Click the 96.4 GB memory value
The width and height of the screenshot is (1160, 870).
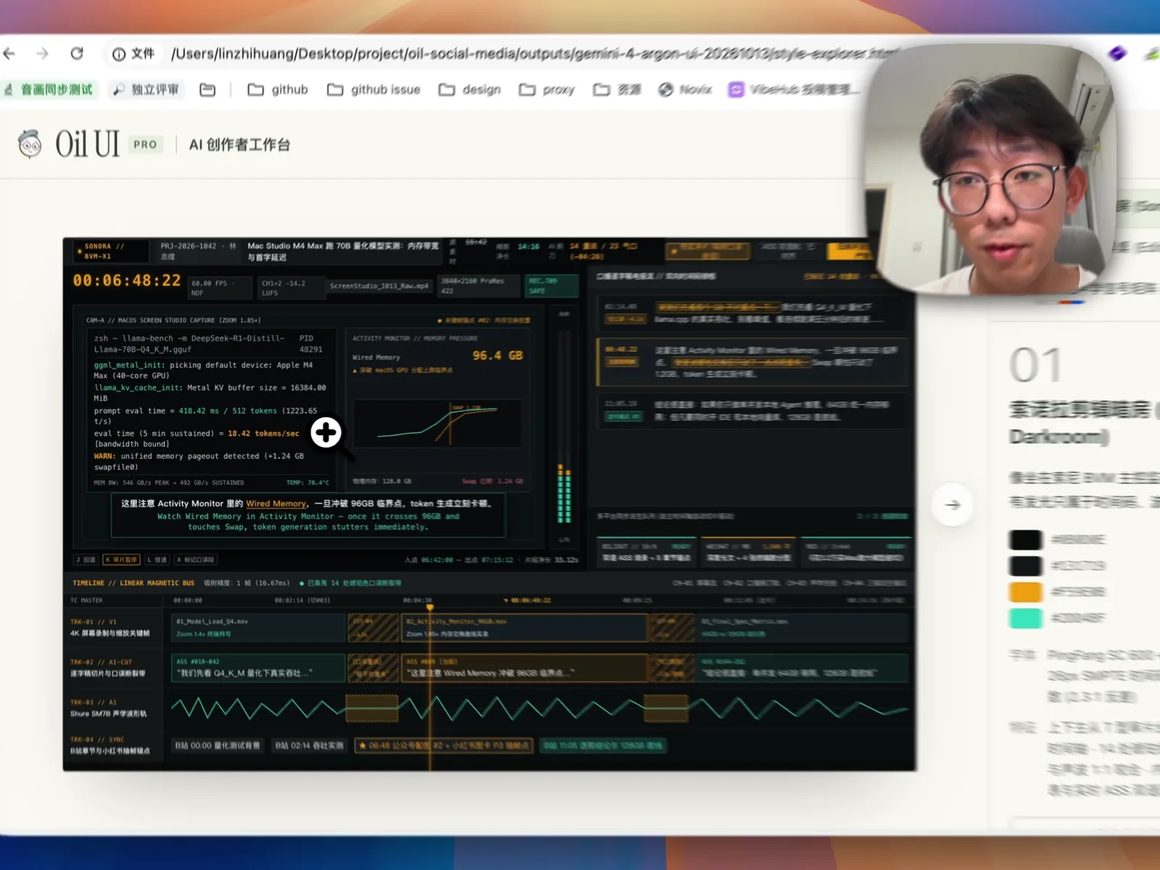click(497, 355)
